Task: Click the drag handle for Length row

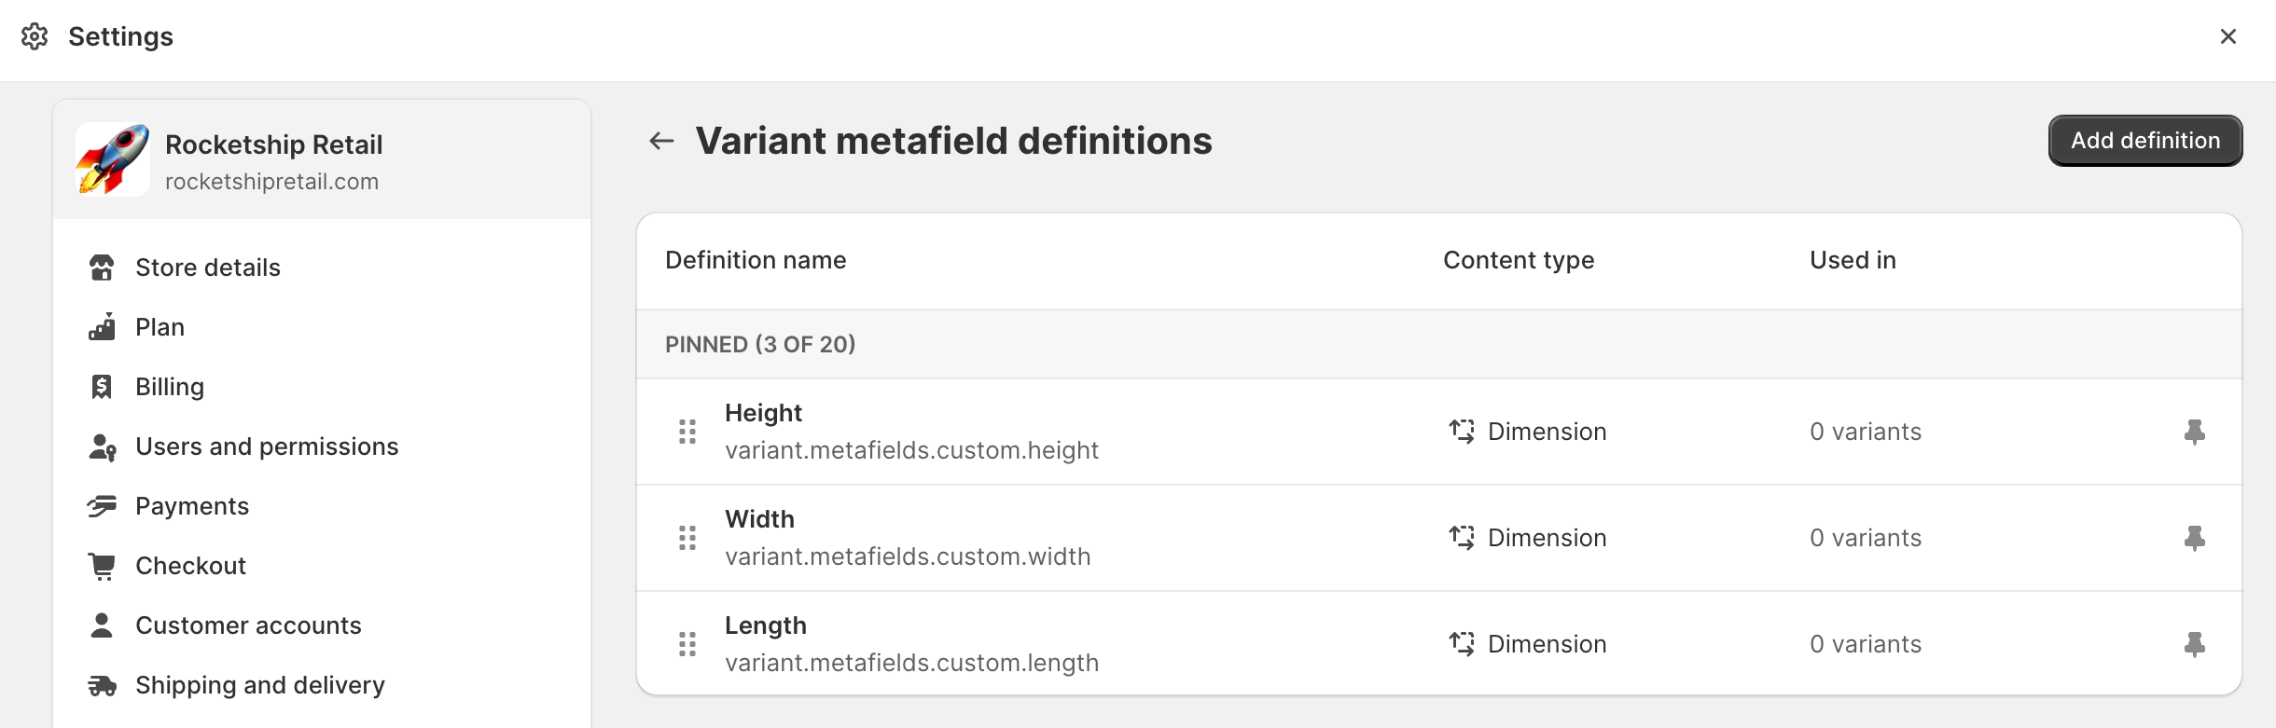Action: pos(687,644)
